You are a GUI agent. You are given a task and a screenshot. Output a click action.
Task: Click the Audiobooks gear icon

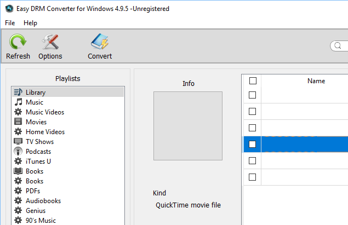(x=18, y=200)
